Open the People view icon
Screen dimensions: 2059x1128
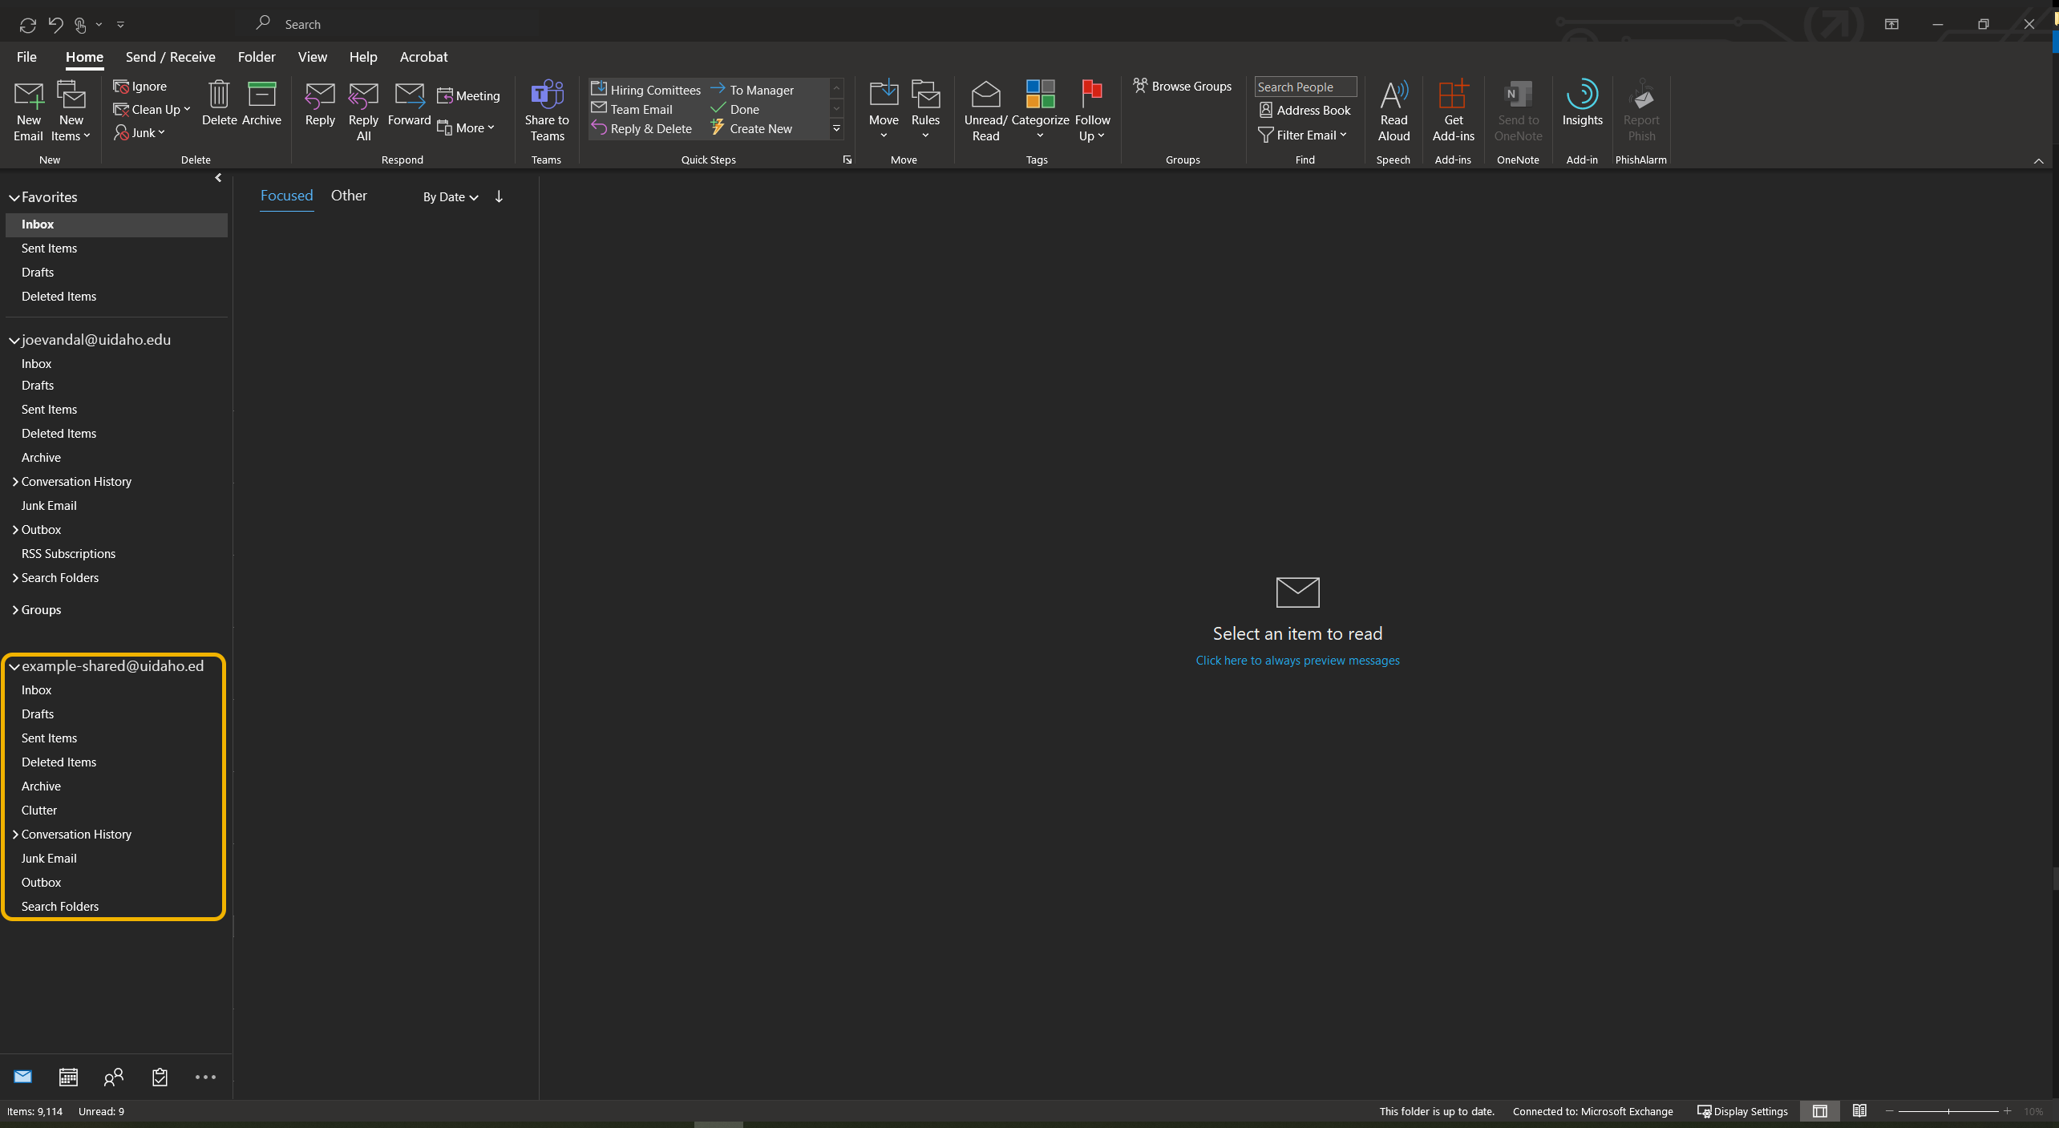pos(113,1077)
